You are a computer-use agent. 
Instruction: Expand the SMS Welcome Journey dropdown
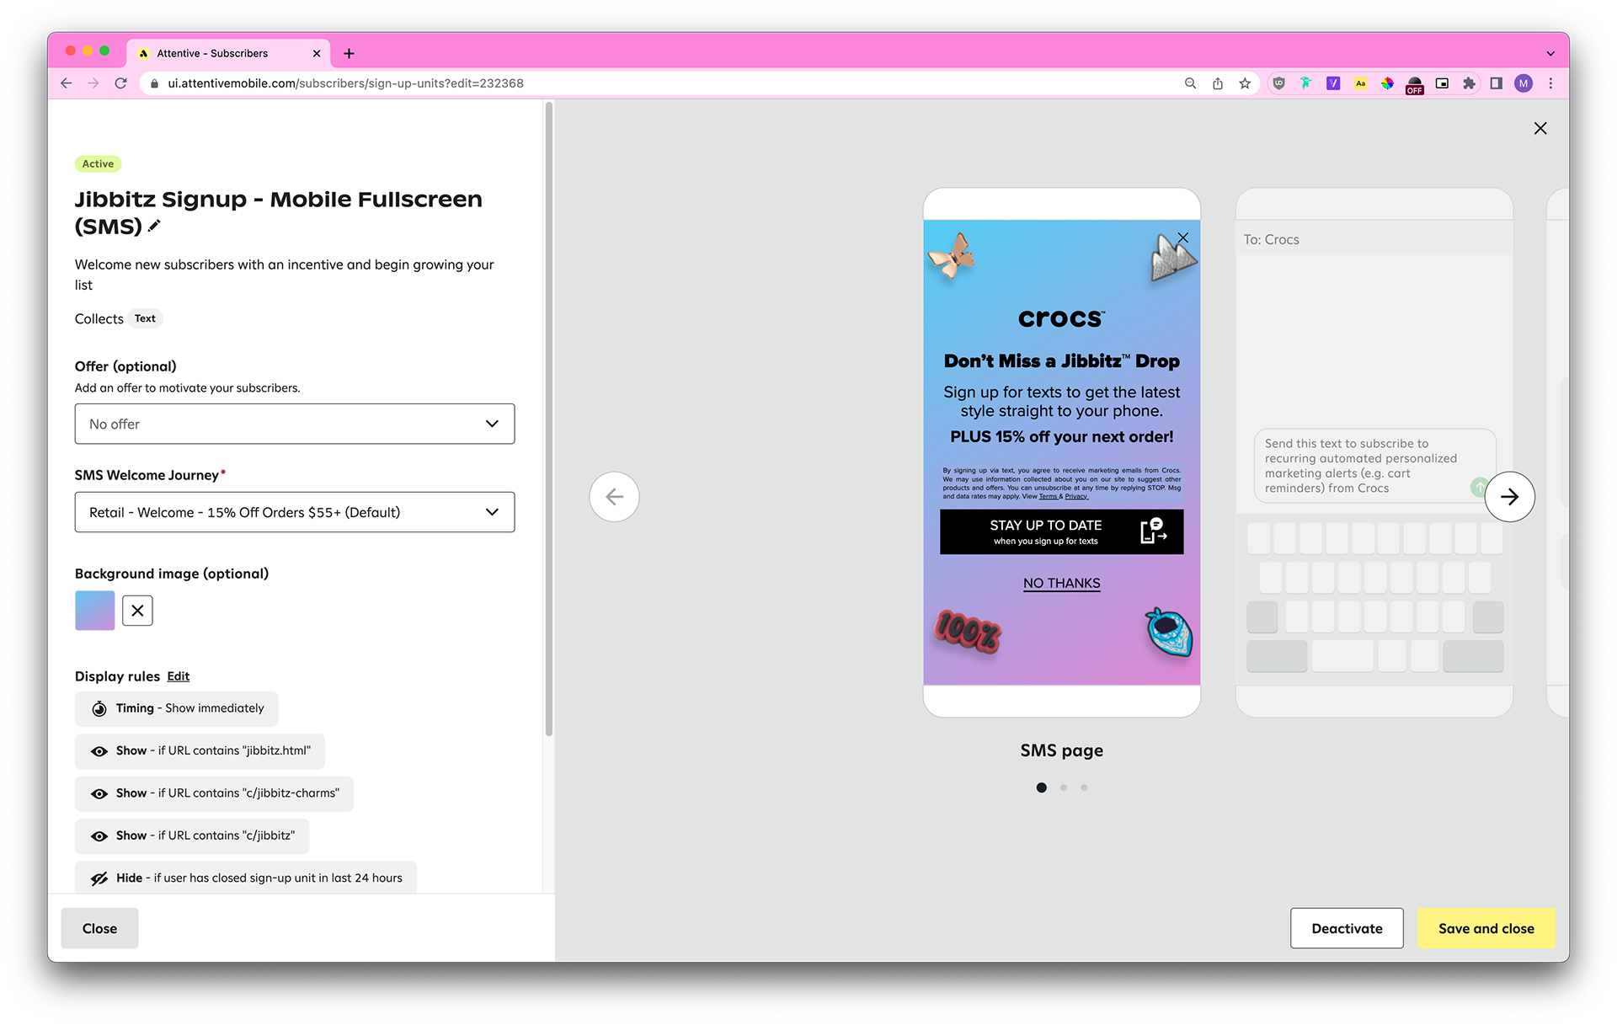click(294, 512)
